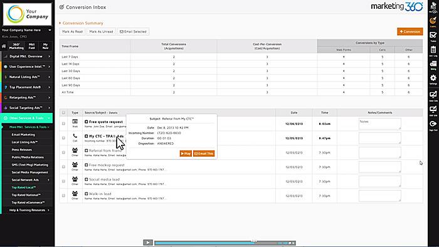Screen dimensions: 439x247
Task: Expand User Experience Intel. menu
Action: (27, 66)
